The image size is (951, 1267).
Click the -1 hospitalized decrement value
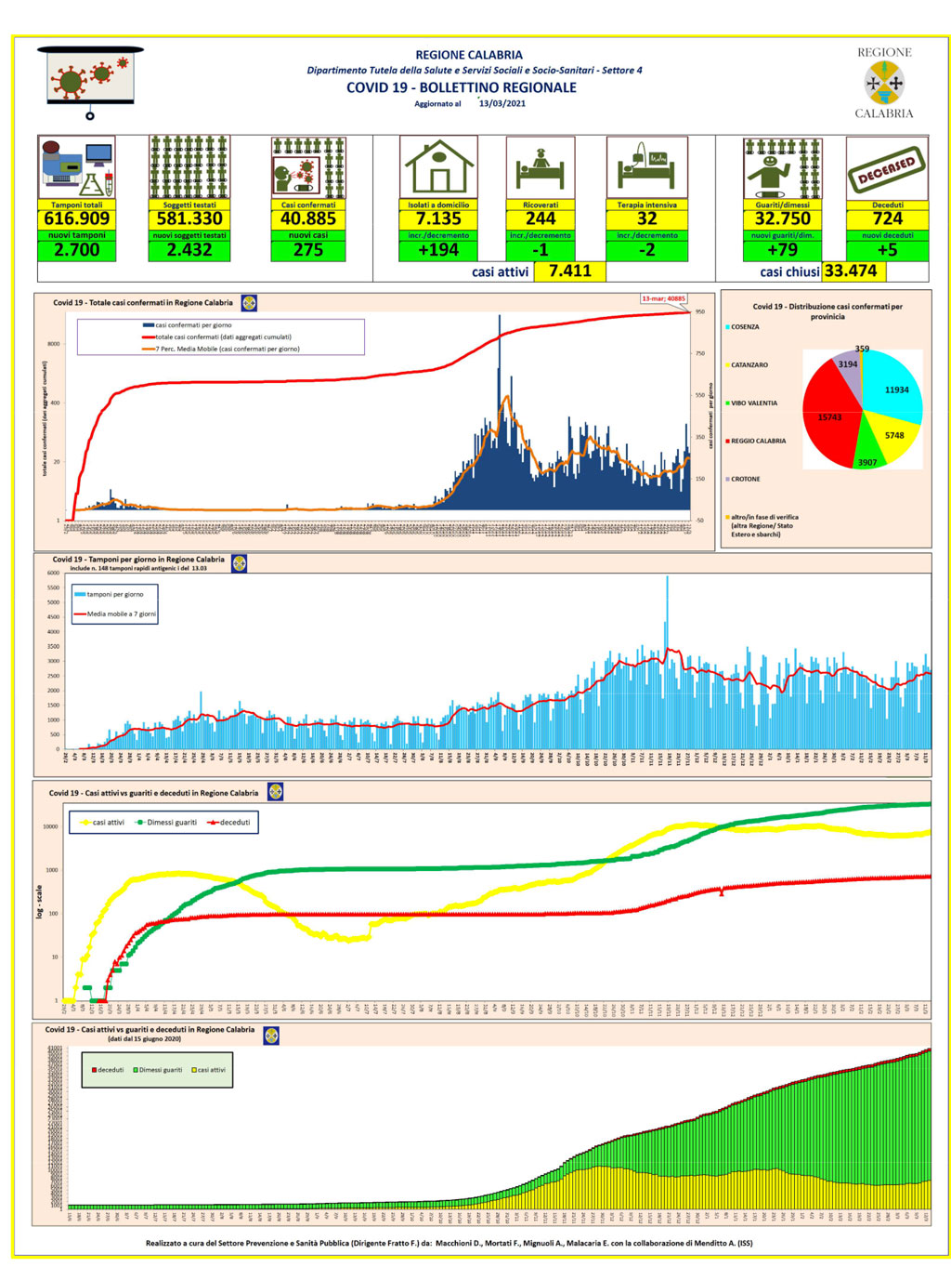pos(541,250)
